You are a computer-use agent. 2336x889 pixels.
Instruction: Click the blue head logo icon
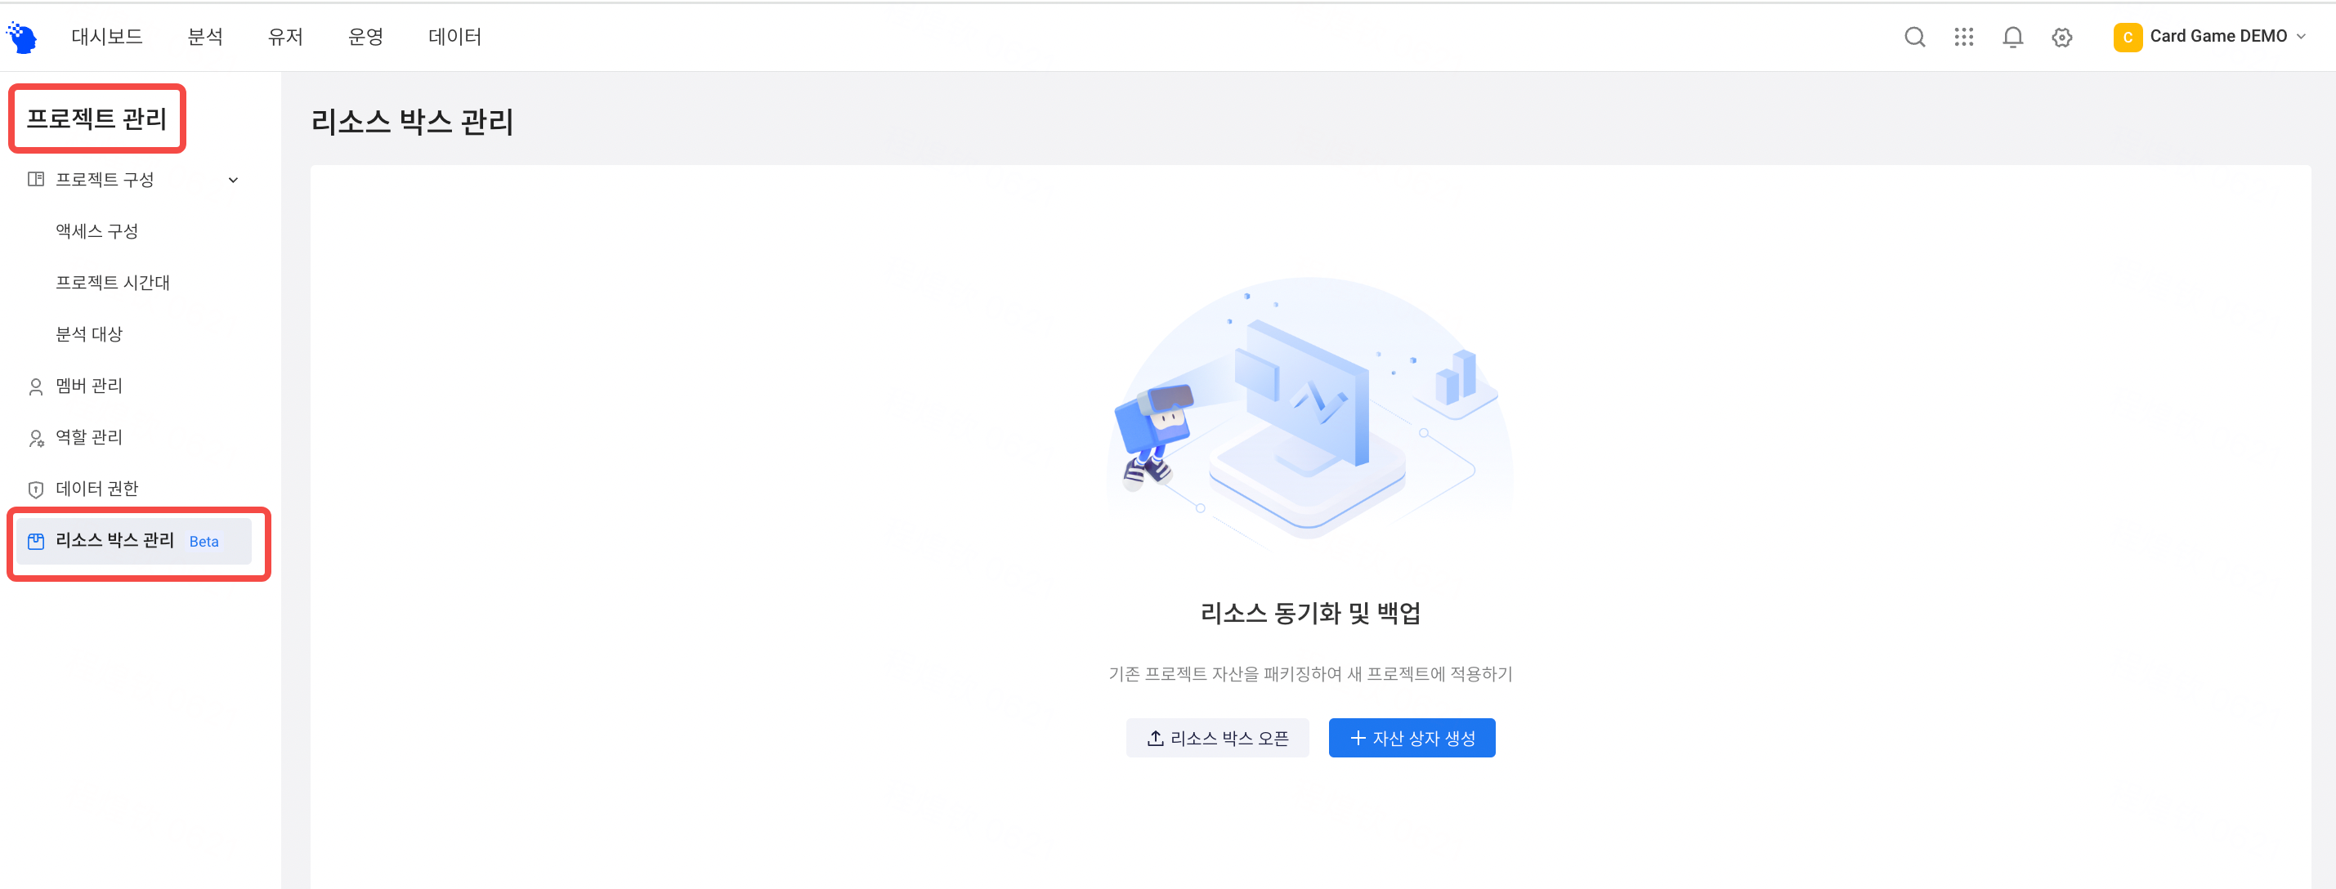22,37
